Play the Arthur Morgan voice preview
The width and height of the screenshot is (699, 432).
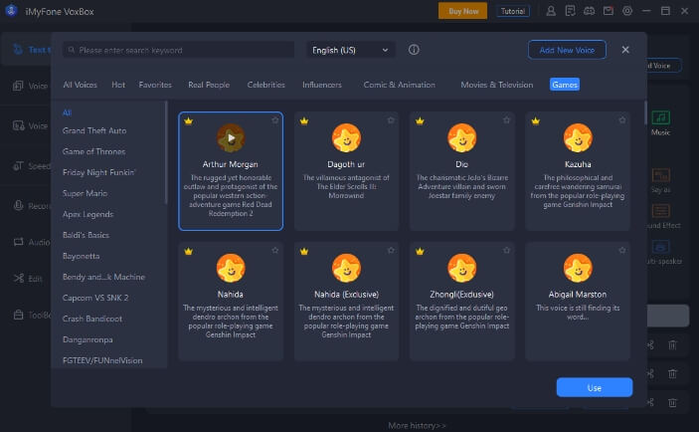pos(231,138)
